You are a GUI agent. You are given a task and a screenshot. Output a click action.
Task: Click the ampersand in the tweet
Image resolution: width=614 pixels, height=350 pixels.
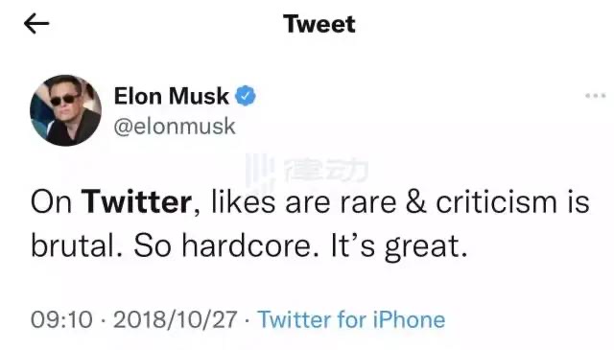tap(415, 202)
